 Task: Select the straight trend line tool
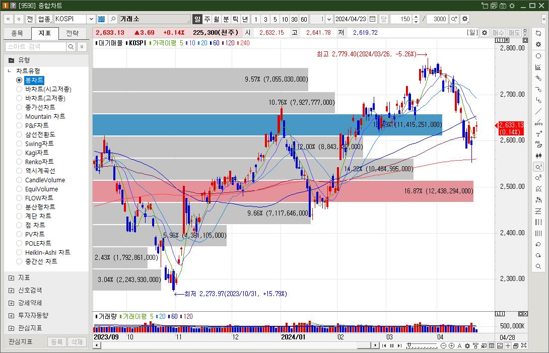538,112
